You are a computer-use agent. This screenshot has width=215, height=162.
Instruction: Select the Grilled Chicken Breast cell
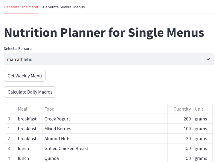pyautogui.click(x=66, y=149)
